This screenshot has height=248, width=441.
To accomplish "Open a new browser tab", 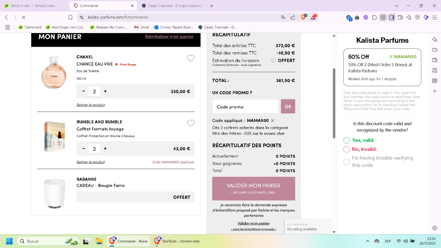I will coord(212,6).
